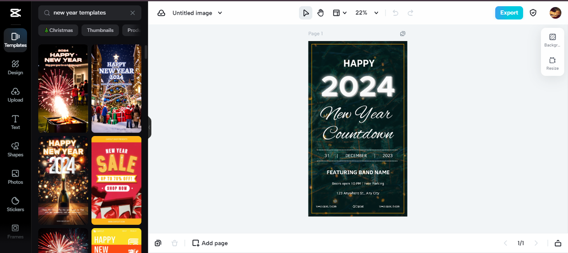The width and height of the screenshot is (568, 253).
Task: Click the template panel scrollbar
Action: point(146,51)
